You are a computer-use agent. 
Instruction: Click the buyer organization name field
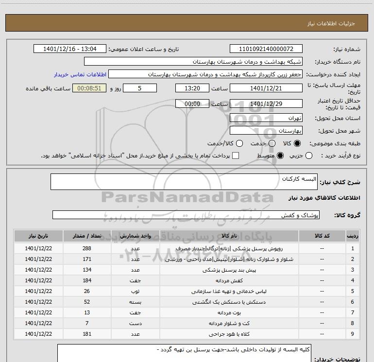tap(193, 62)
